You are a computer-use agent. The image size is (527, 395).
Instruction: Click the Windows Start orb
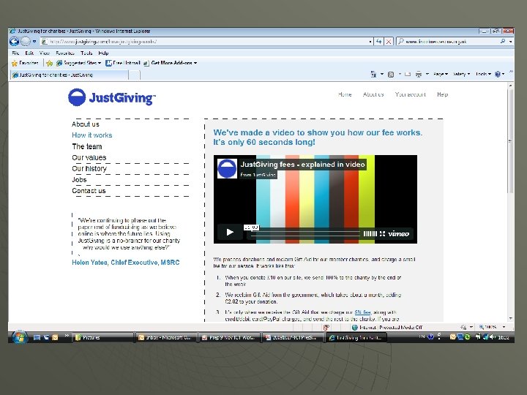point(19,337)
